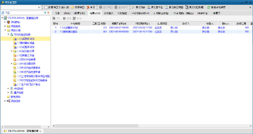The height and width of the screenshot is (134, 253).
Task: Switch to the 计划输出 tab
Action: (122, 13)
